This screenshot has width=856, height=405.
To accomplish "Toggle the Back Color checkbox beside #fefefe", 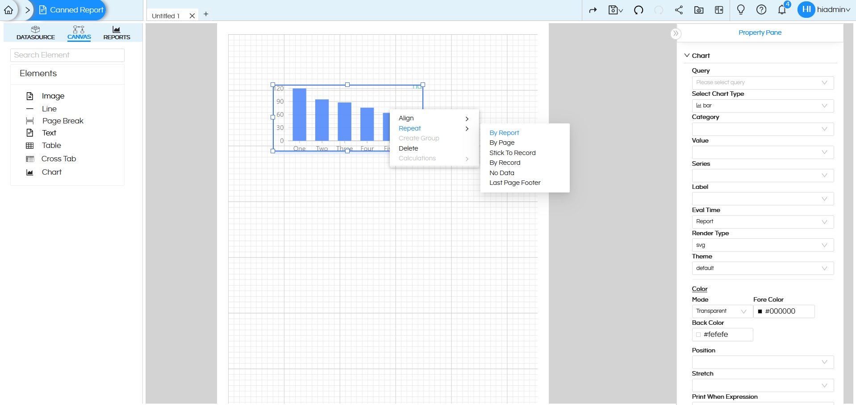I will pyautogui.click(x=697, y=335).
